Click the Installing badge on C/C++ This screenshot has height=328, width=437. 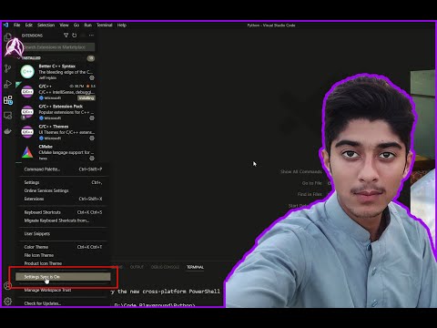[x=86, y=97]
